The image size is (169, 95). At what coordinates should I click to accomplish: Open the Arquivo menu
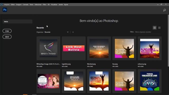(x=7, y=4)
